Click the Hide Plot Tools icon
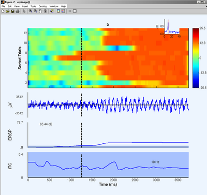The image size is (207, 195). [70, 11]
